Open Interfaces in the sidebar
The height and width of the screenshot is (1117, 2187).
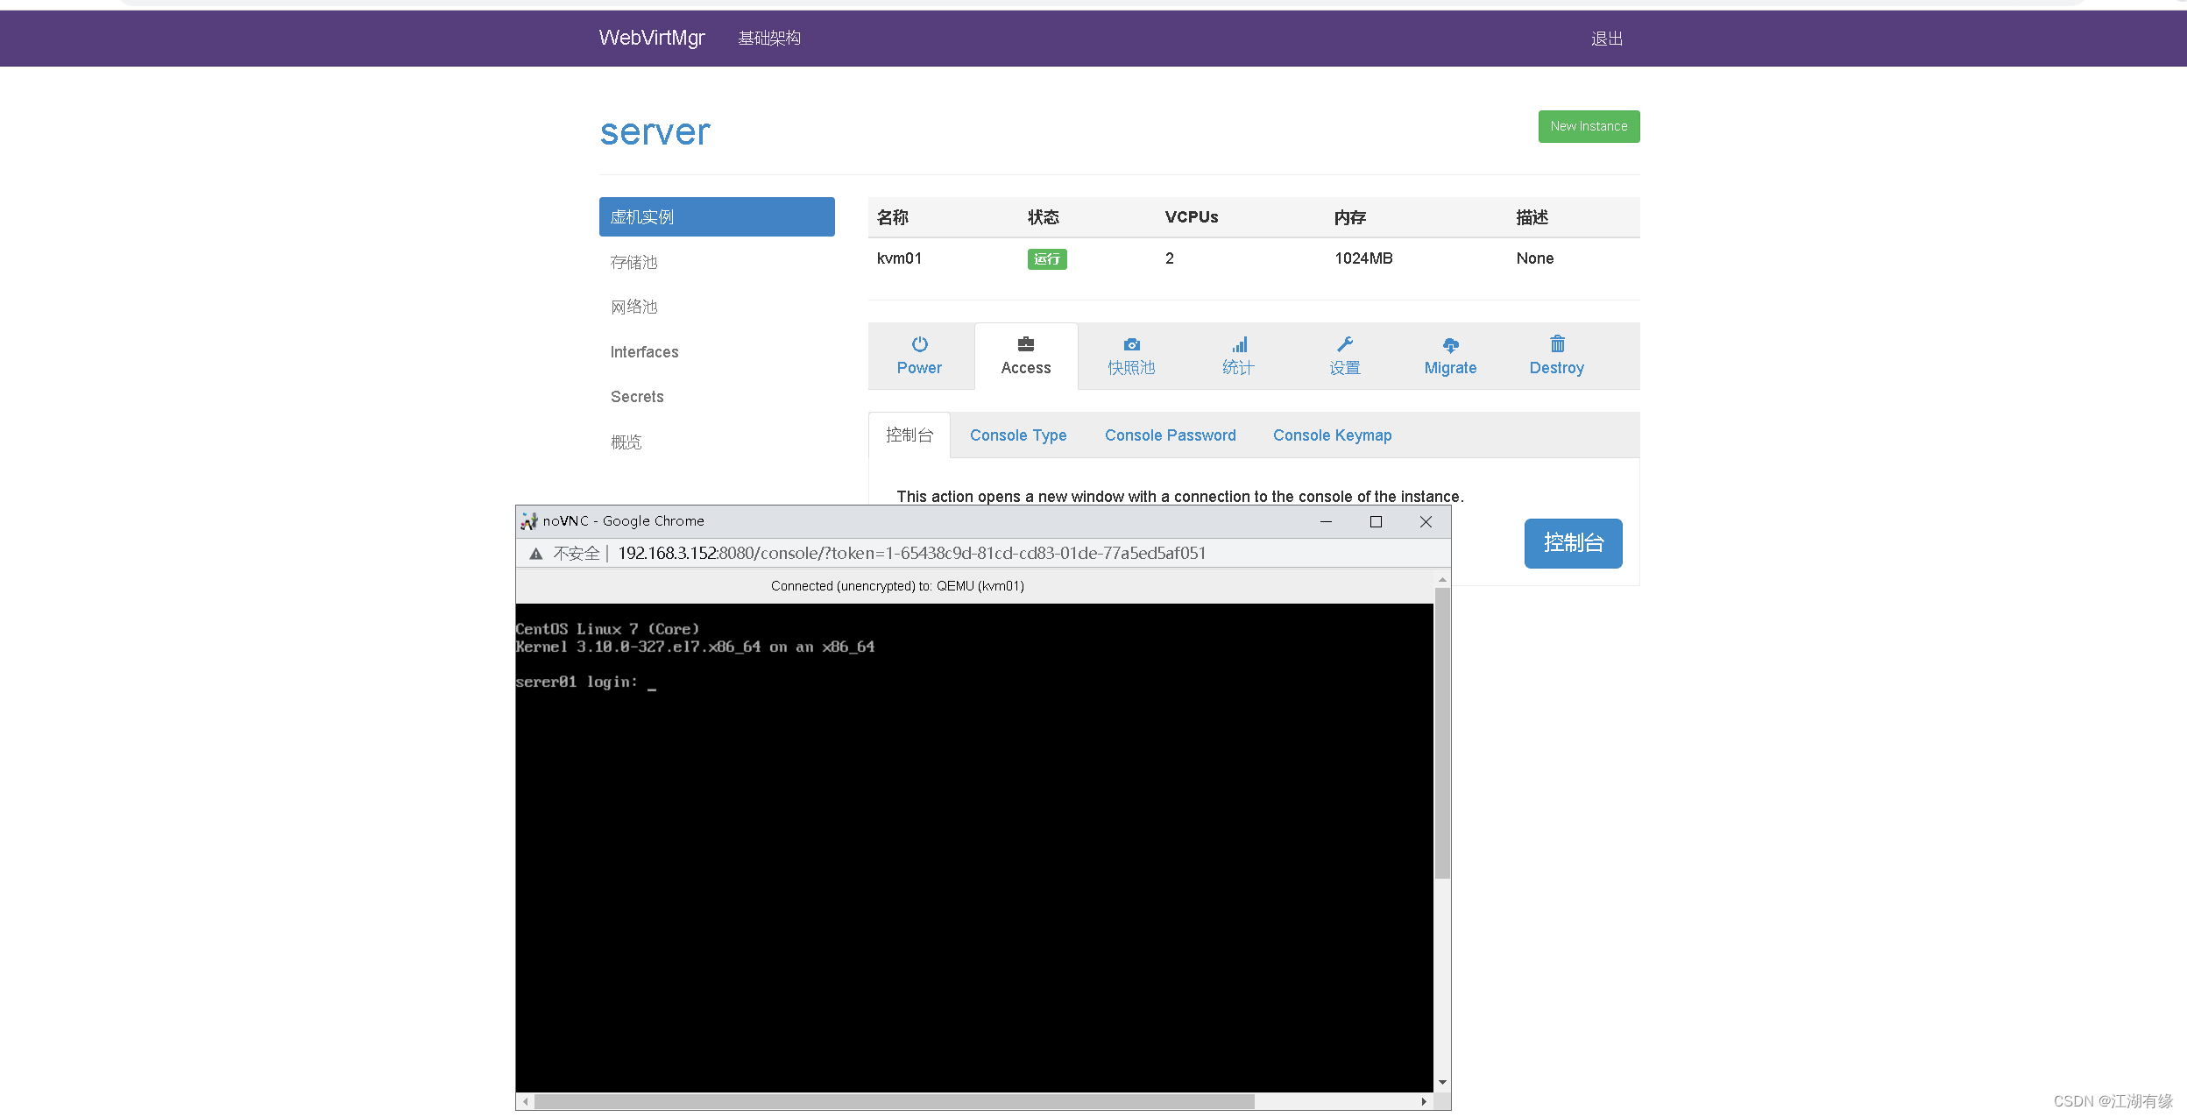[x=644, y=352]
